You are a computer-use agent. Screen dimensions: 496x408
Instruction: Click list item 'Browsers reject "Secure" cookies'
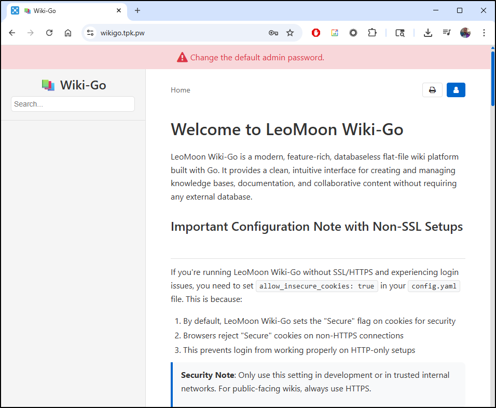click(293, 336)
